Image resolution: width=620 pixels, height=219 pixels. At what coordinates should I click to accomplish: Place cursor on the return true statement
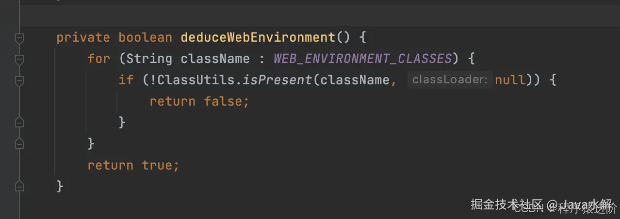(133, 165)
